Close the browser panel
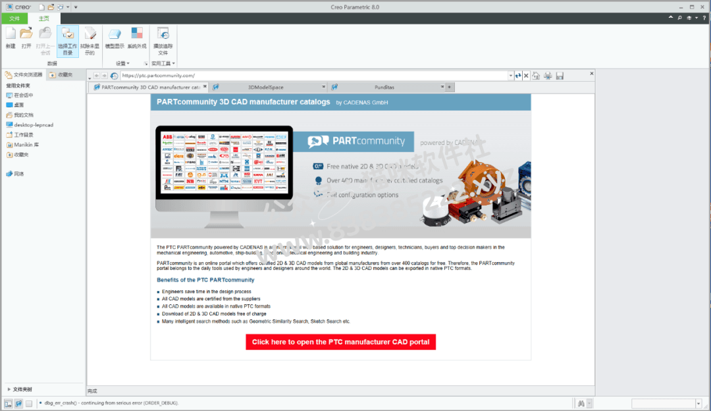 coord(591,74)
